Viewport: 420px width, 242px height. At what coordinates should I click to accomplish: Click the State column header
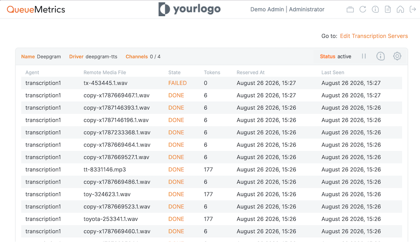[174, 73]
